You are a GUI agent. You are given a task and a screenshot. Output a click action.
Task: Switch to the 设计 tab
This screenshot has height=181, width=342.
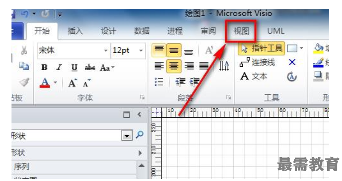108,31
